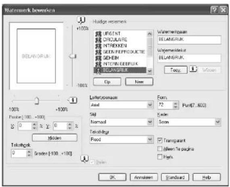Viewport: 230px width, 187px height.
Task: Click the Watermerktekst text field
Action: point(189,58)
